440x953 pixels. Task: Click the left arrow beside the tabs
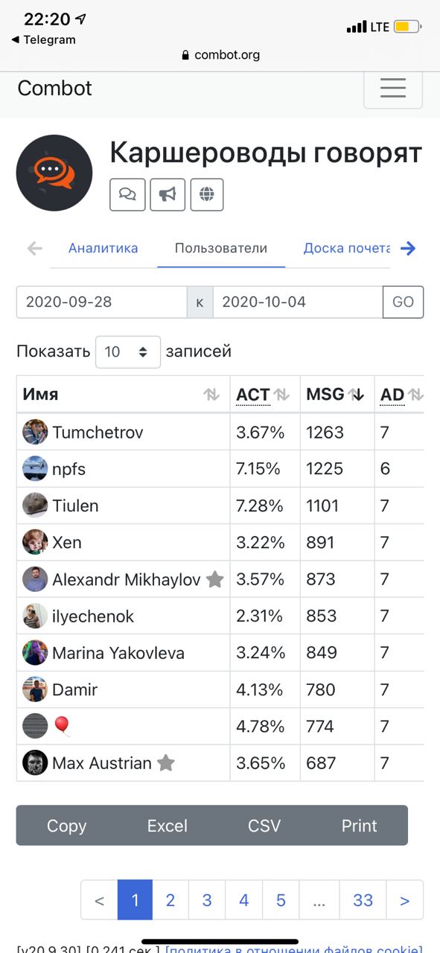coord(34,249)
